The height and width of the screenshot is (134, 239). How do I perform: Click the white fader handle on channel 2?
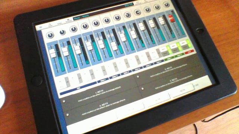65,51
